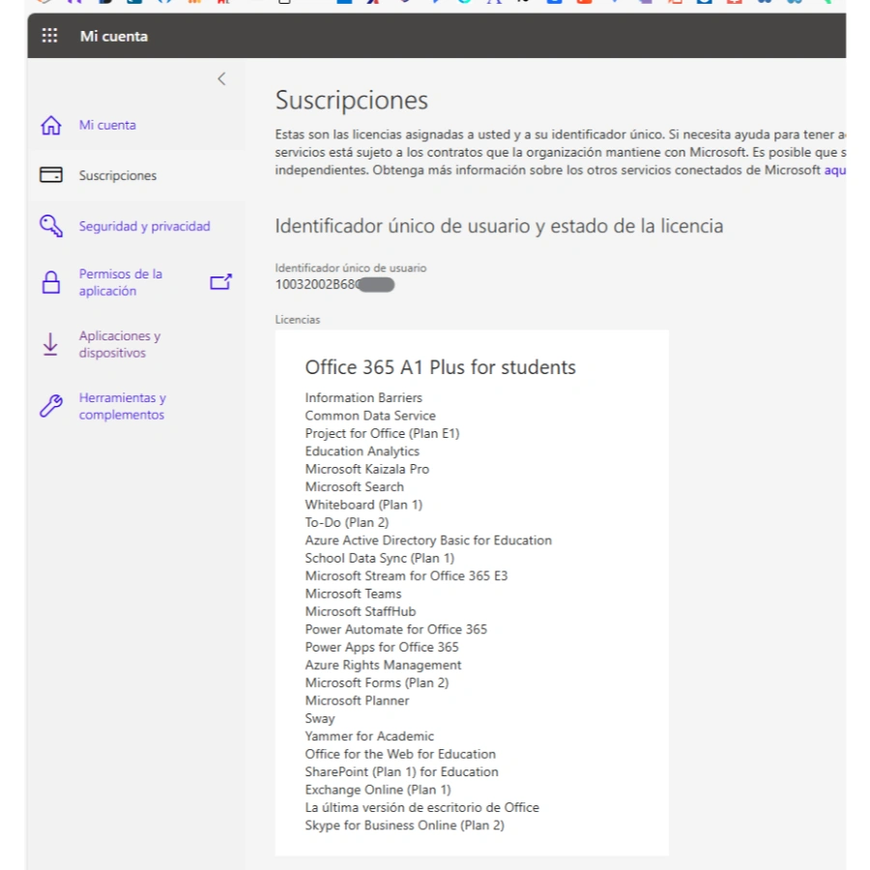Click the Office 365 A1 Plus for students heading
This screenshot has width=870, height=870.
coord(440,367)
